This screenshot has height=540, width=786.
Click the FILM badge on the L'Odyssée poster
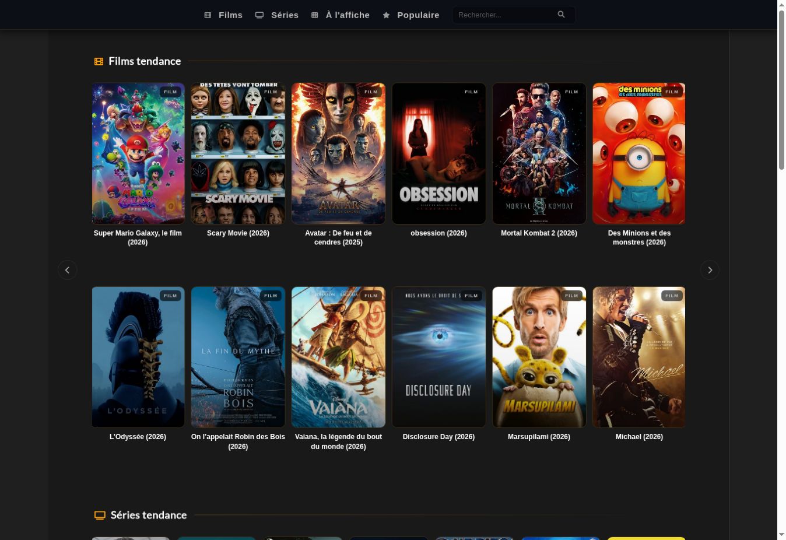170,296
